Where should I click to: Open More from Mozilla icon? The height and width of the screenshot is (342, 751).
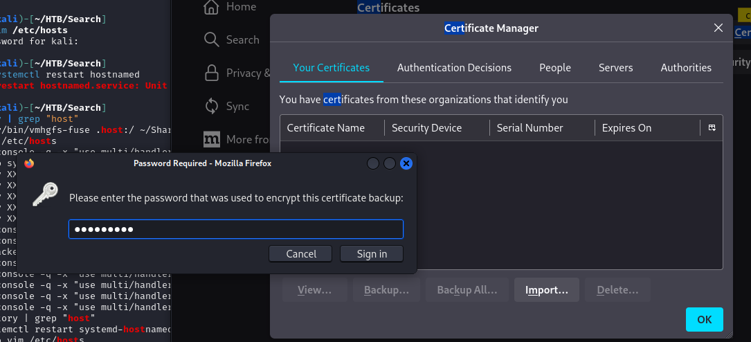pos(211,139)
